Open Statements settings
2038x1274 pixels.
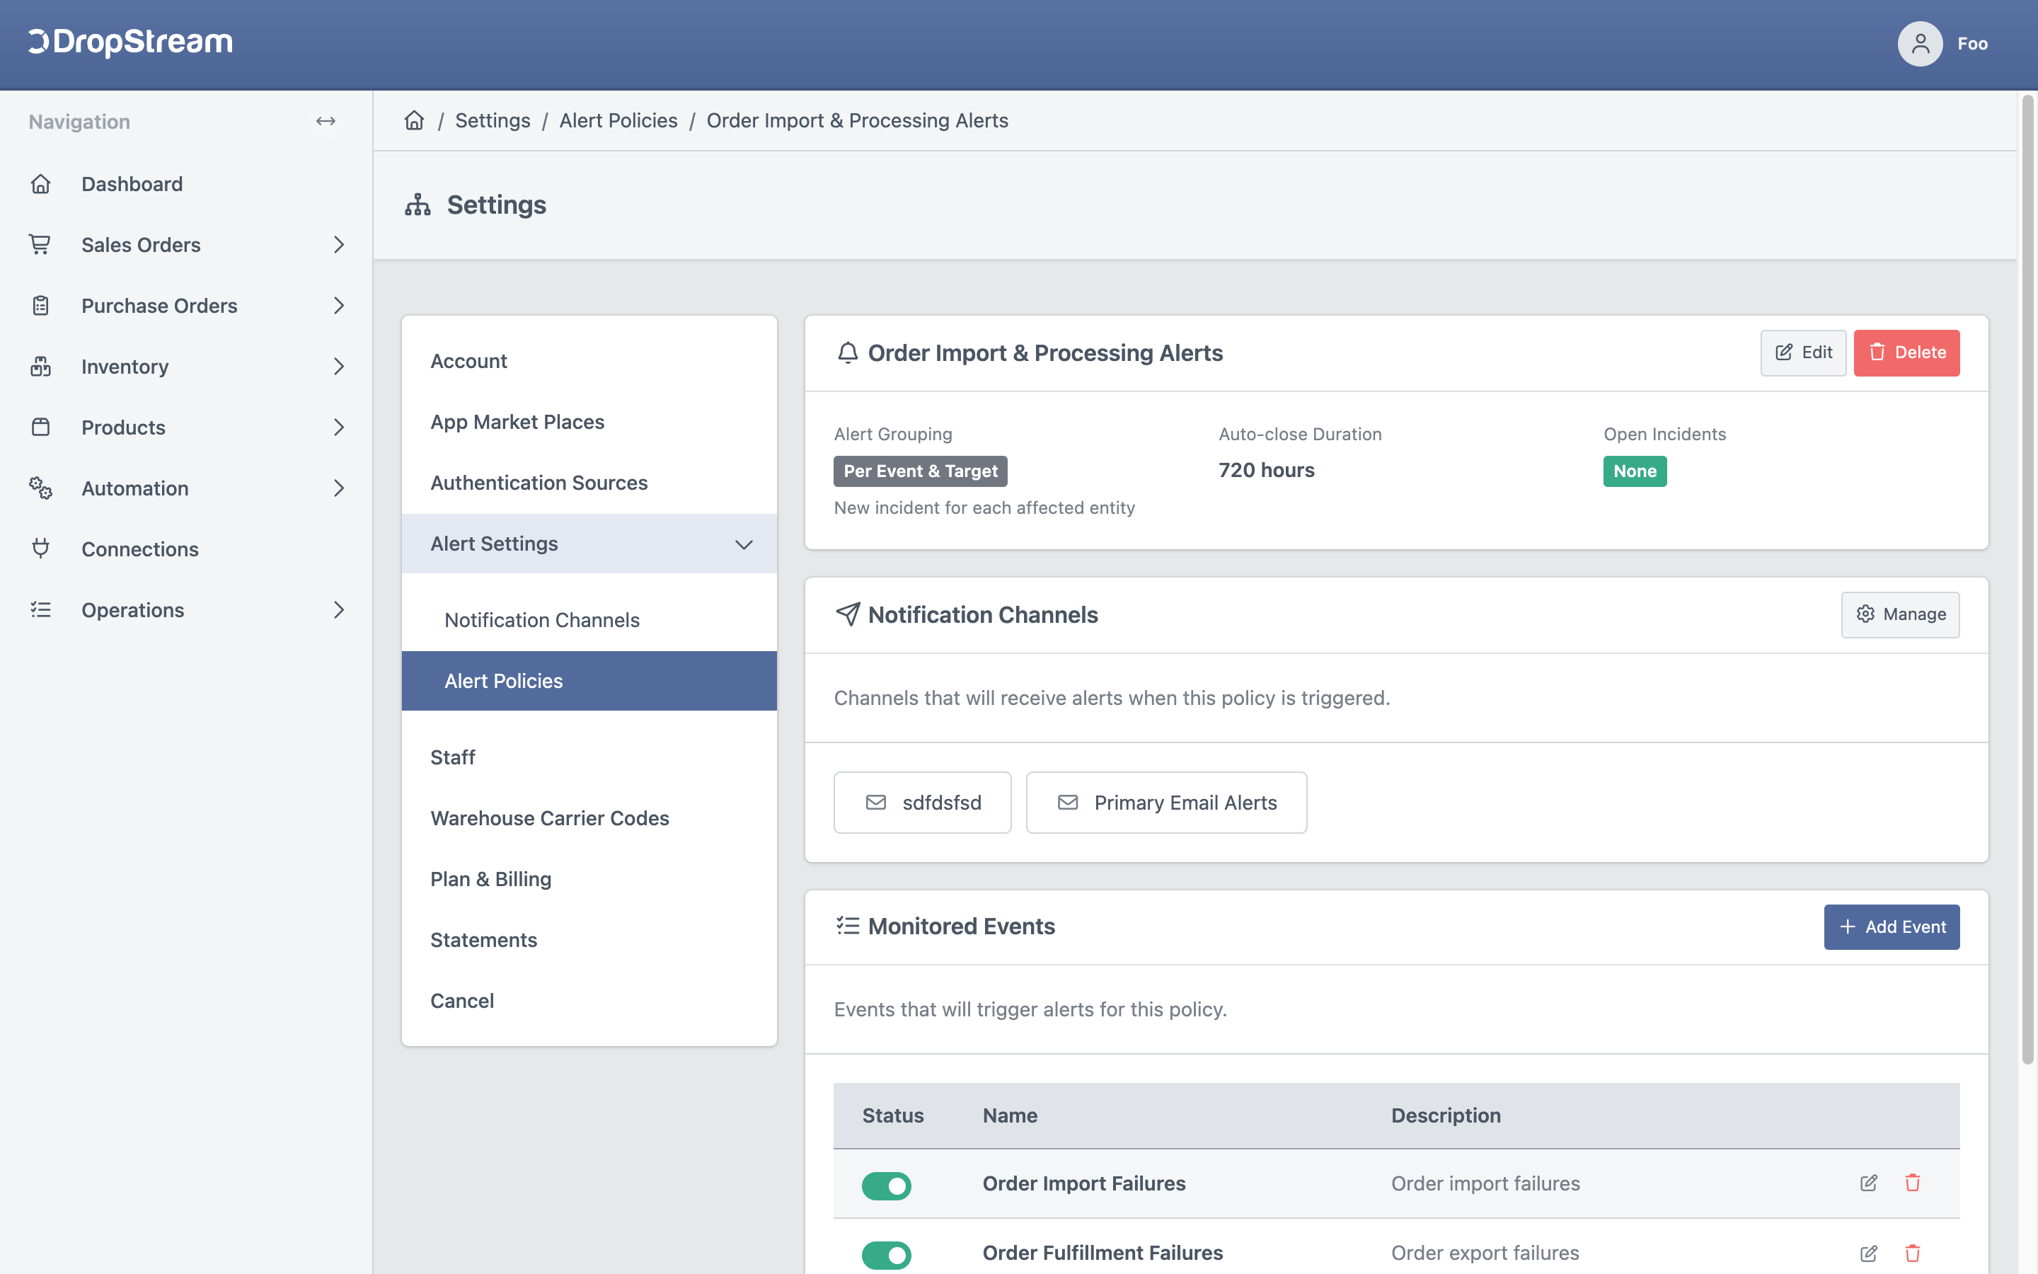[589, 939]
